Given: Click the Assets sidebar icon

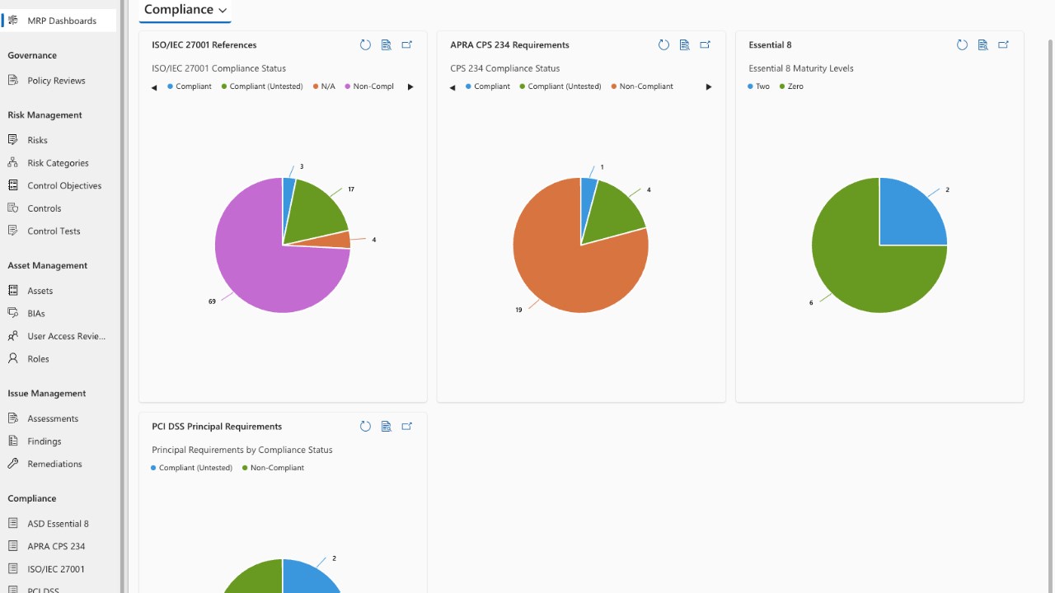Looking at the screenshot, I should tap(13, 291).
